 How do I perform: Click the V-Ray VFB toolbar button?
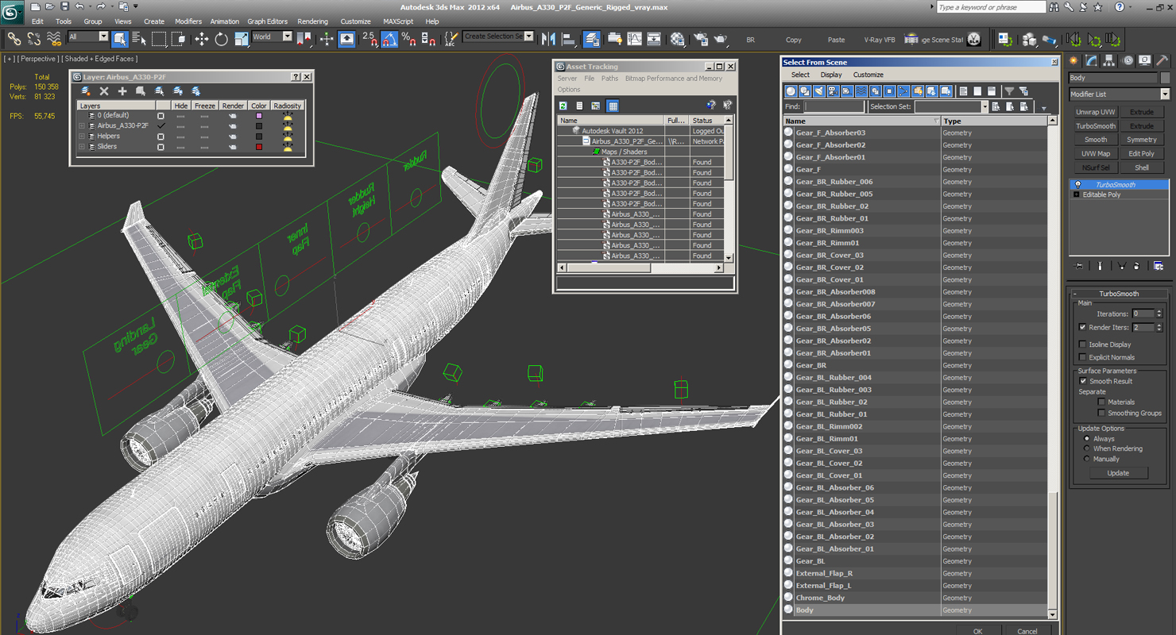880,40
